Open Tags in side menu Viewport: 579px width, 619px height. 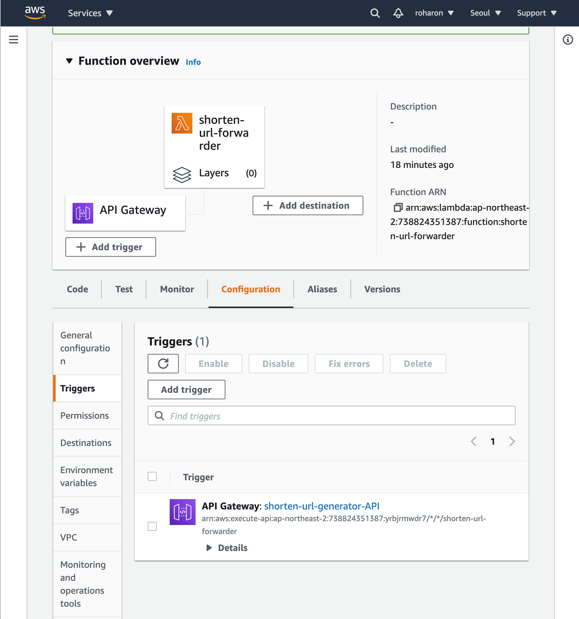pyautogui.click(x=87, y=510)
